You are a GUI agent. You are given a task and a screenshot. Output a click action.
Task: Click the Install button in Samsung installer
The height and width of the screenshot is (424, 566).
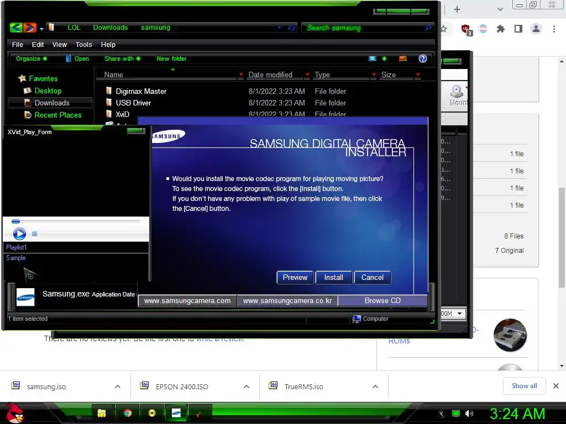[x=333, y=277]
